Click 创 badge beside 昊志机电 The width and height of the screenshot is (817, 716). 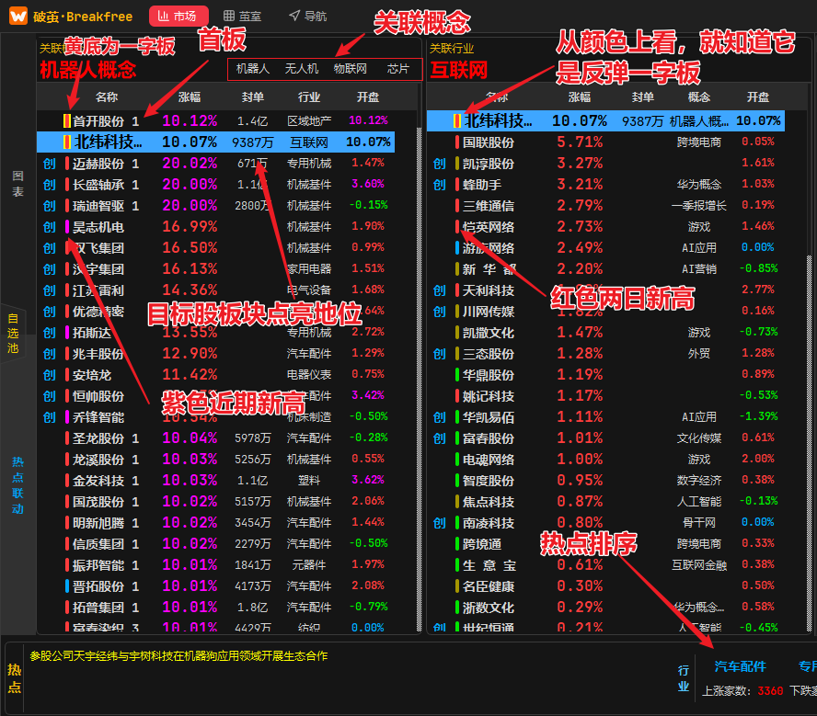pyautogui.click(x=50, y=227)
